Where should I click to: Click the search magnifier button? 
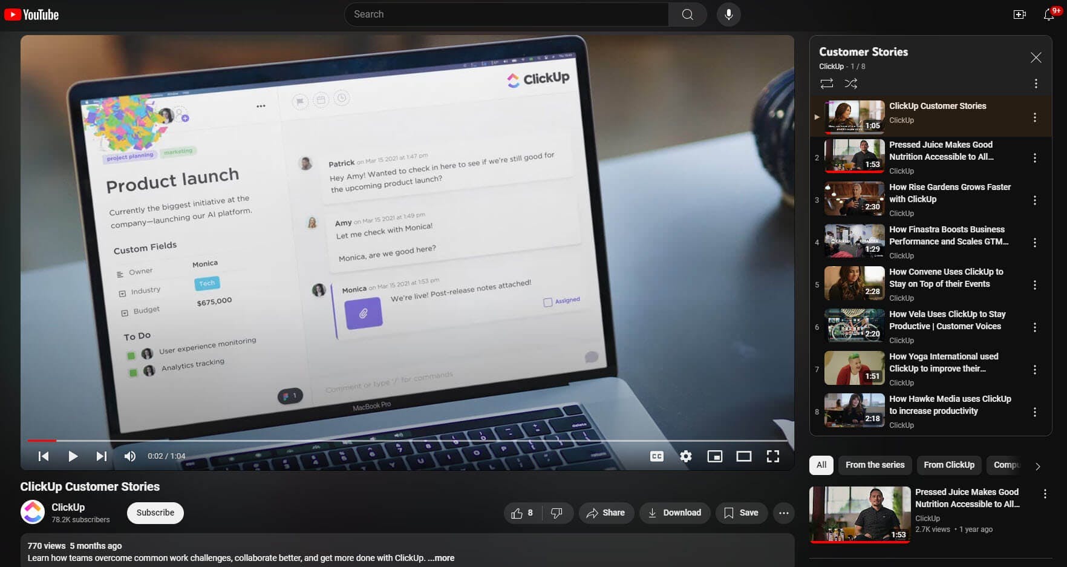pyautogui.click(x=687, y=15)
